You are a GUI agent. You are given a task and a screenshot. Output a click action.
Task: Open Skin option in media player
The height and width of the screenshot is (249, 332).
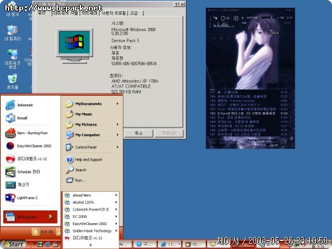tap(275, 33)
